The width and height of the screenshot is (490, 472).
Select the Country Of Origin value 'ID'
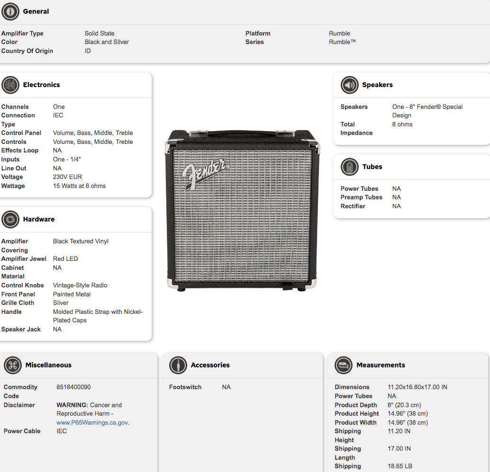point(88,51)
